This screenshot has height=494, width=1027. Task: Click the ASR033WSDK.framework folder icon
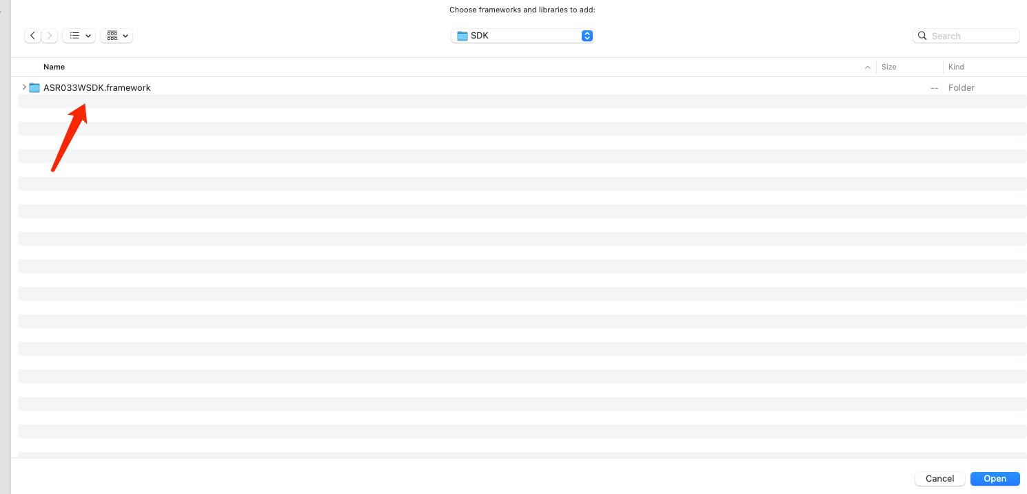pyautogui.click(x=34, y=87)
